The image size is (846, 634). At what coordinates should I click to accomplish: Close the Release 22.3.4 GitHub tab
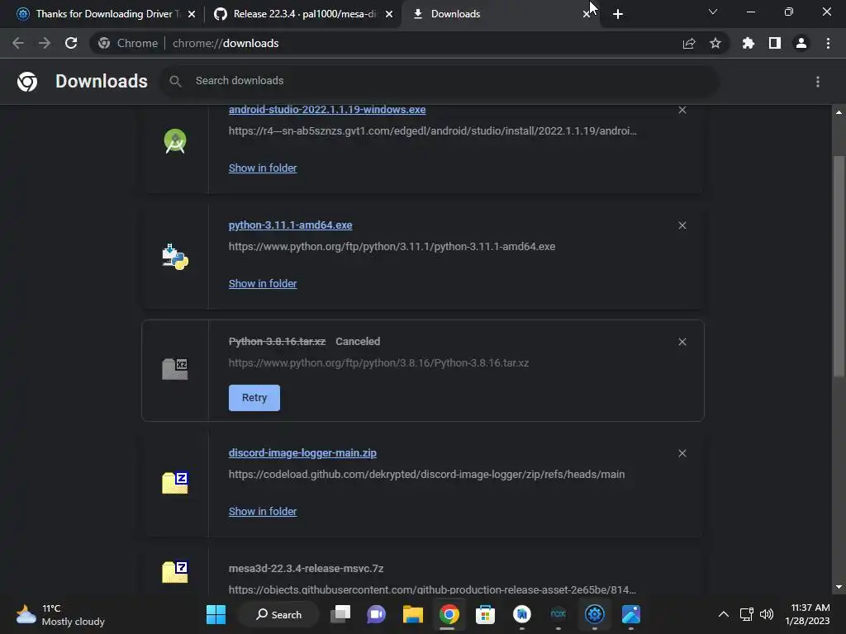(x=389, y=14)
